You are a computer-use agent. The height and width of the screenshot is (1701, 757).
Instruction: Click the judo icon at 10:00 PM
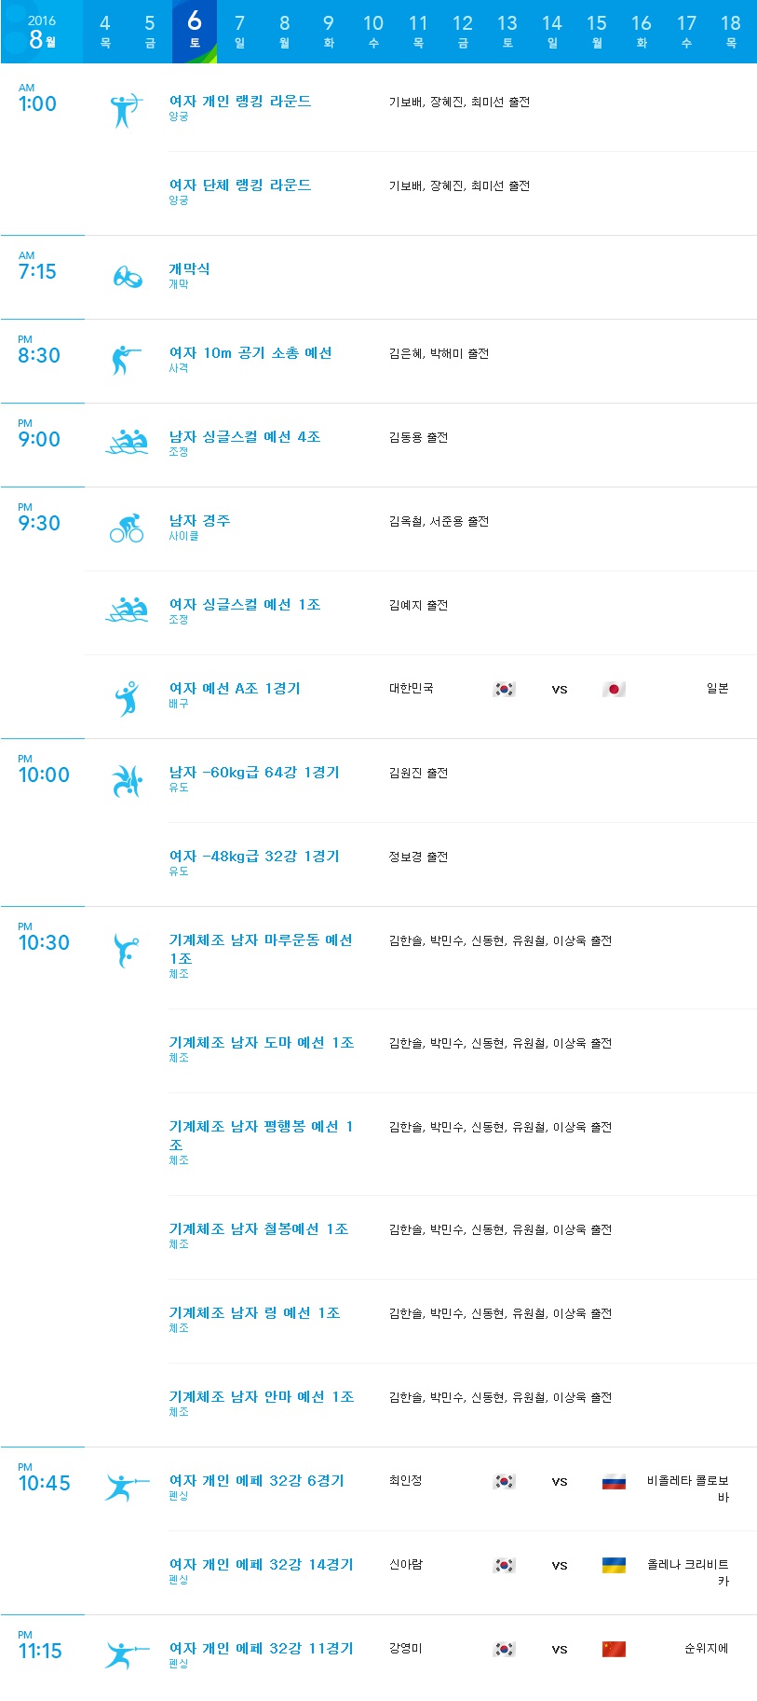coord(127,781)
